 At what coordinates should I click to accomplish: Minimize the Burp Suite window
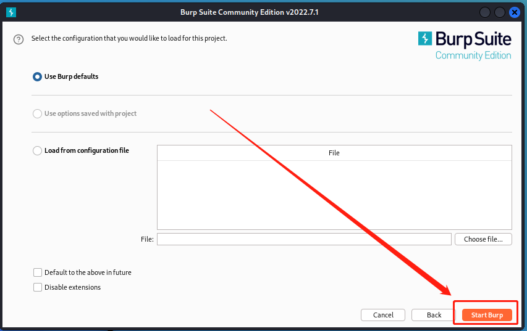click(484, 12)
